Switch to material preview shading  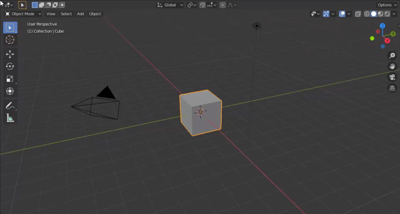coord(380,14)
